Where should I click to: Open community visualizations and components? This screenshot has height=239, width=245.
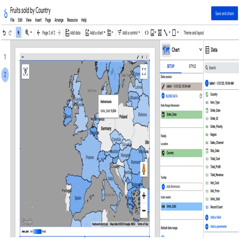[110, 33]
